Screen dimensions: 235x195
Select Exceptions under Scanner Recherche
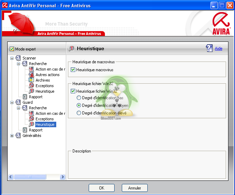(x=45, y=86)
